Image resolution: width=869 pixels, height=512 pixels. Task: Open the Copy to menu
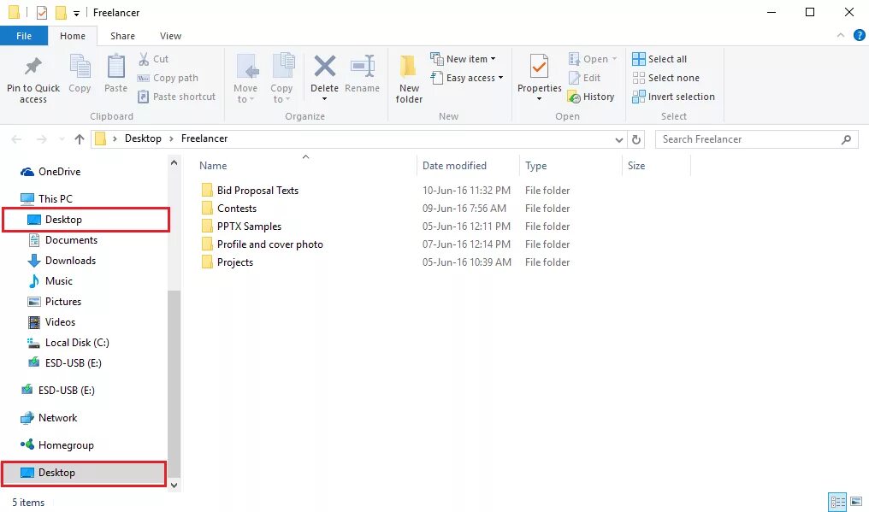281,79
